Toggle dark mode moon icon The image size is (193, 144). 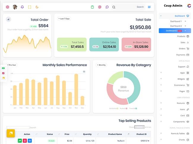[37, 7]
